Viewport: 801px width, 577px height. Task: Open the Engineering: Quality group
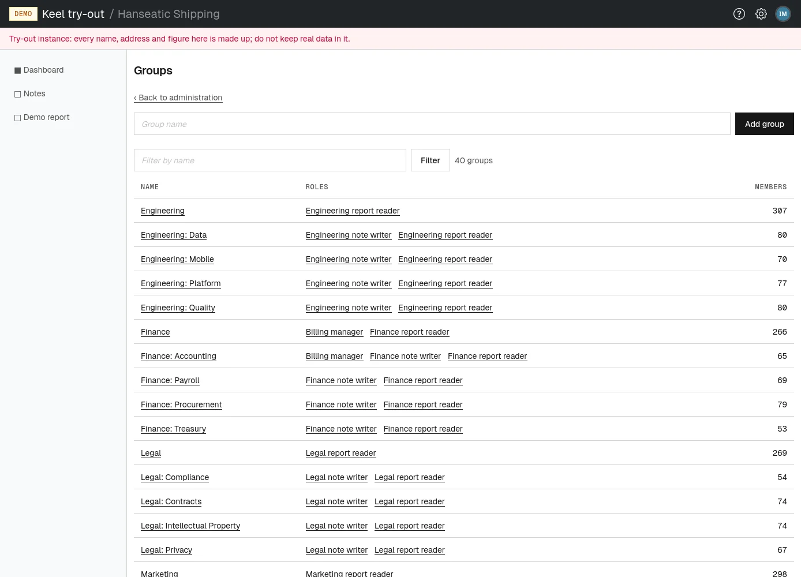coord(178,308)
